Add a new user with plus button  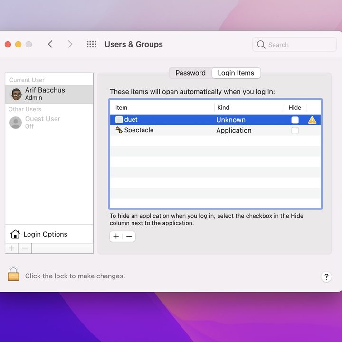point(11,248)
